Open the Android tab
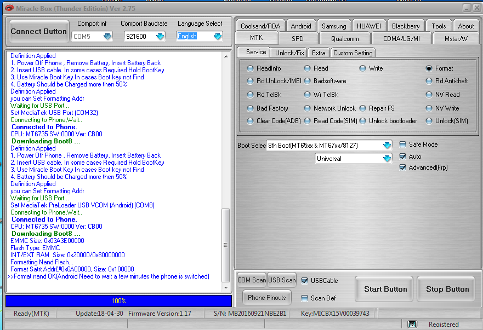483x330 pixels. (x=301, y=26)
